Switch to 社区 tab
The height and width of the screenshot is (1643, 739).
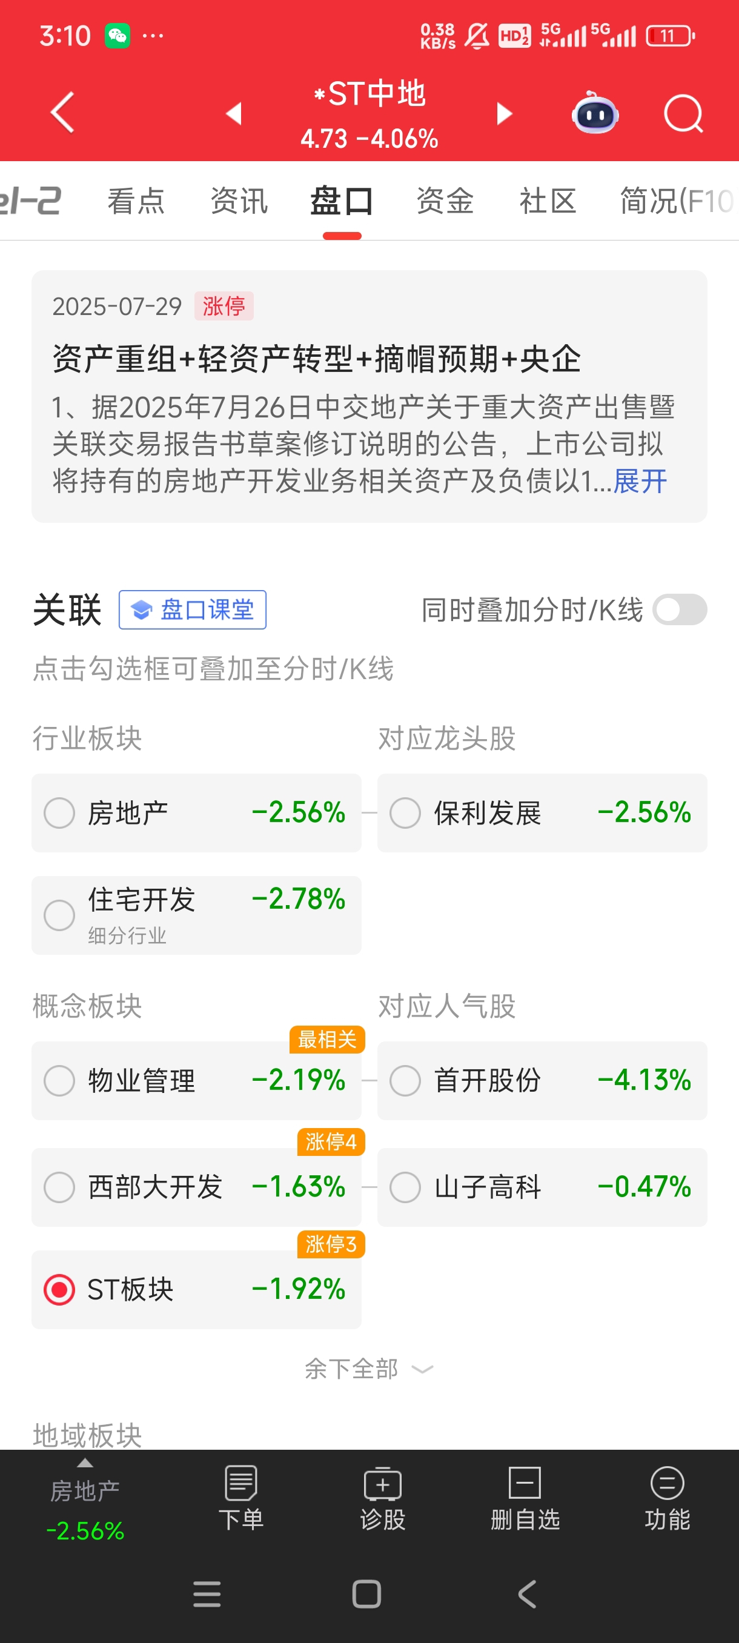pyautogui.click(x=548, y=201)
